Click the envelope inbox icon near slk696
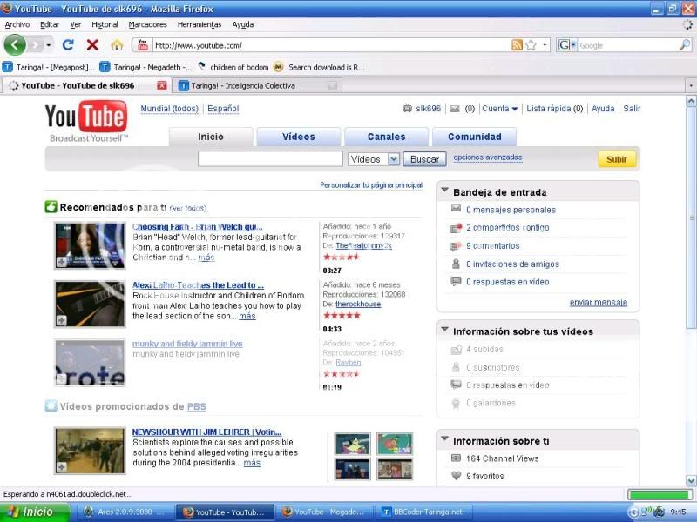Viewport: 697px width, 522px height. tap(454, 109)
